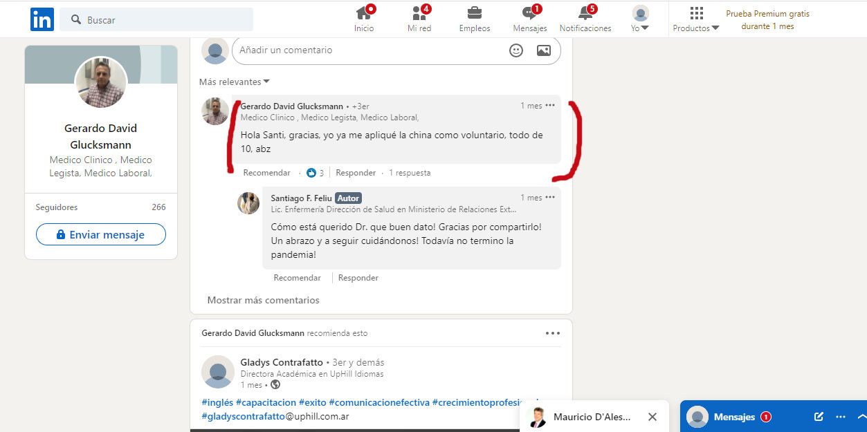This screenshot has height=432, width=867.
Task: Open the LinkedIn home logo
Action: (x=42, y=19)
